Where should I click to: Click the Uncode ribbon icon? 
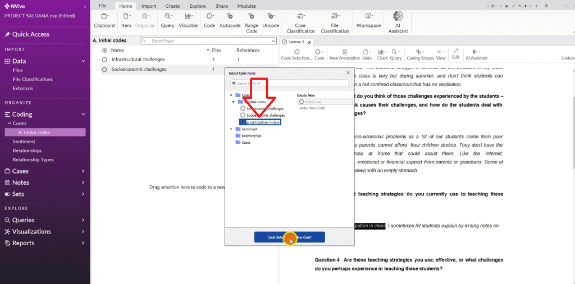click(271, 20)
